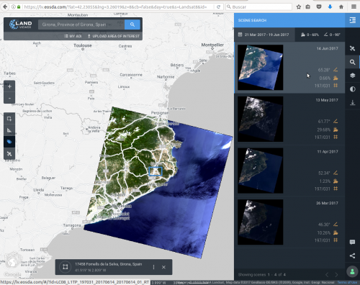360x285 pixels.
Task: Click the download scene icon
Action: point(352,103)
